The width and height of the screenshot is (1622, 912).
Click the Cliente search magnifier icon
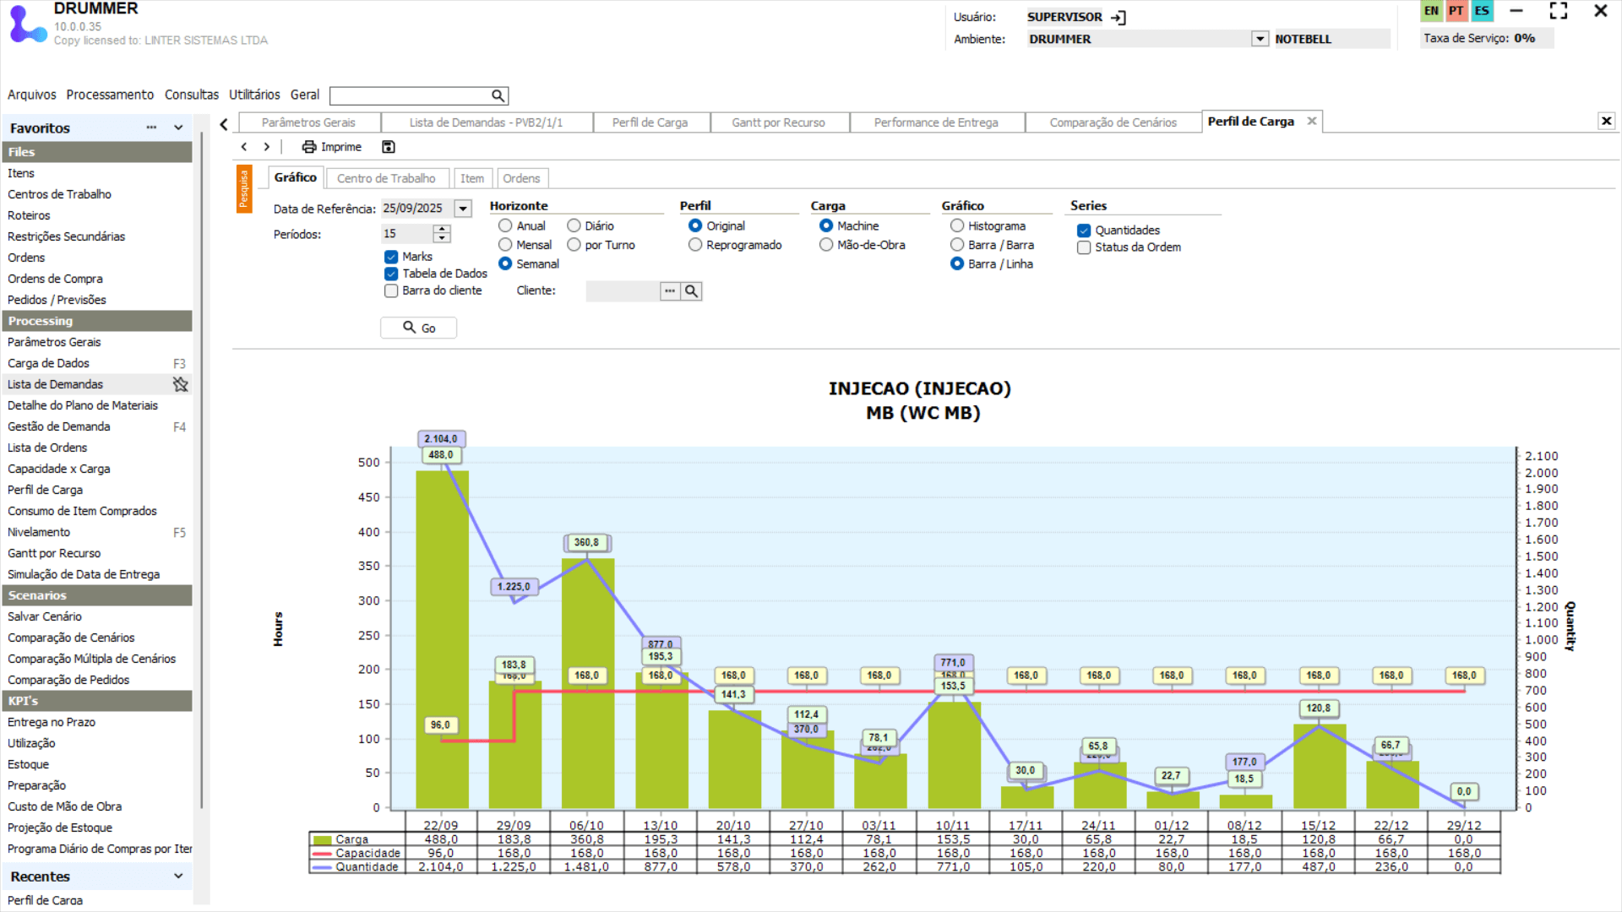pos(692,291)
